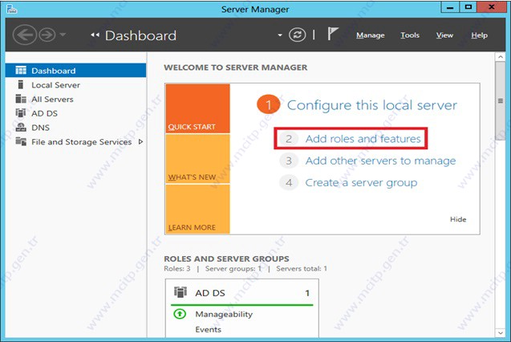
Task: Click the Server Manager title bar icon
Action: click(x=11, y=9)
